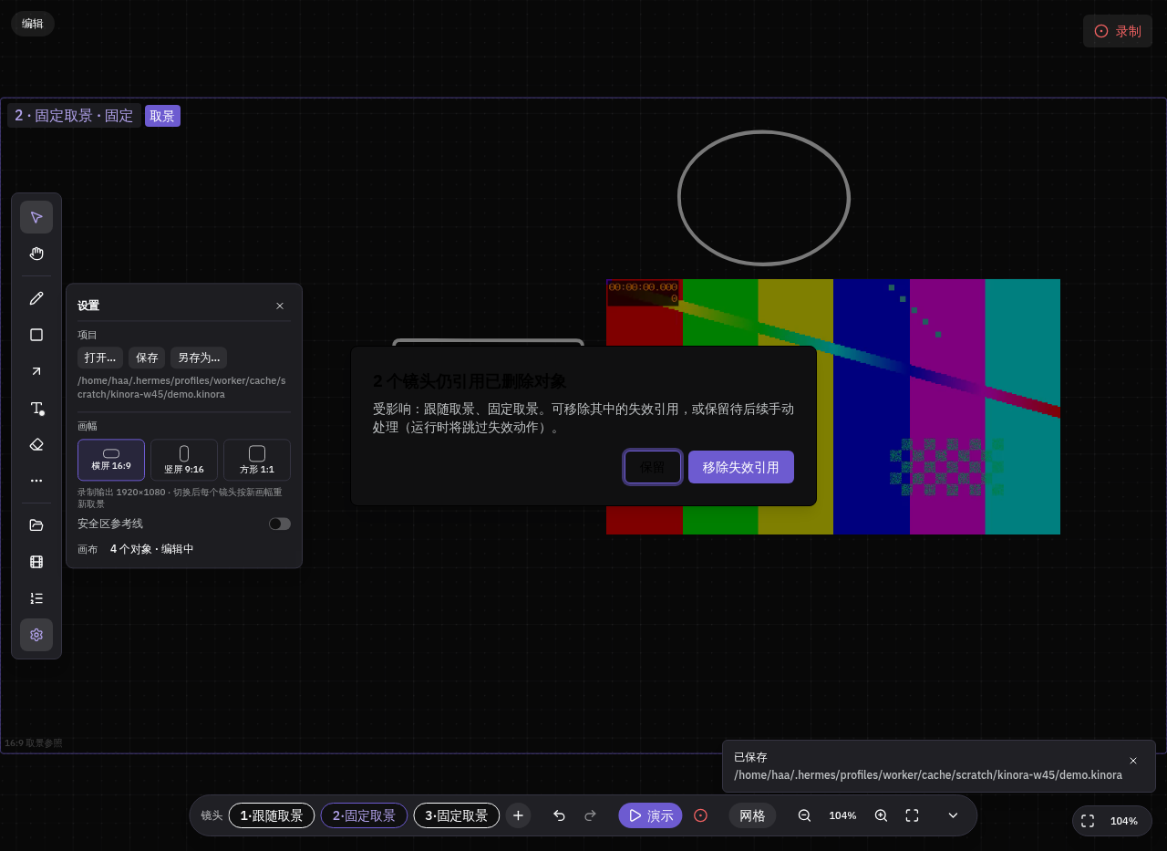The image size is (1167, 851).
Task: Switch to shot 3·固定取景
Action: click(457, 815)
